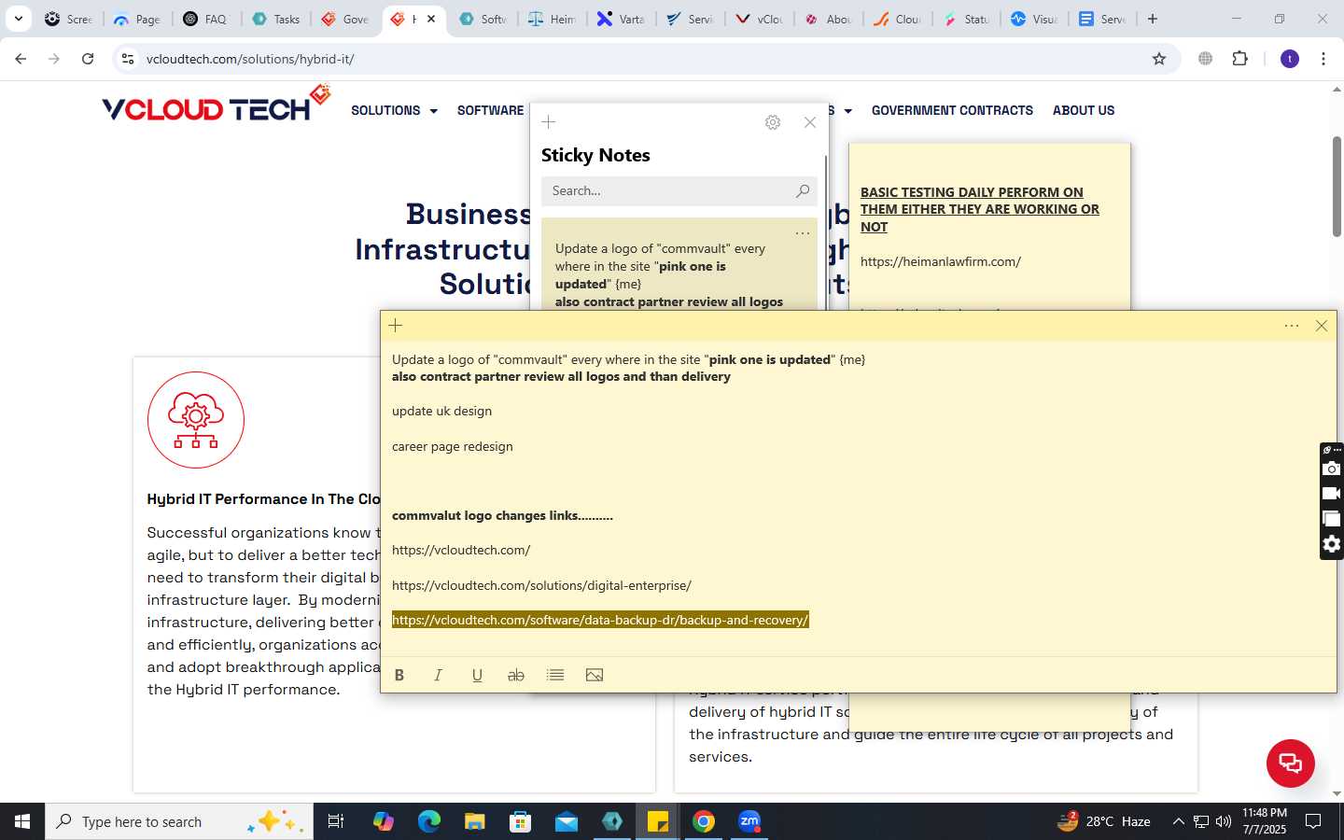Open the open note's three-dot menu
The height and width of the screenshot is (840, 1344).
point(1292,326)
